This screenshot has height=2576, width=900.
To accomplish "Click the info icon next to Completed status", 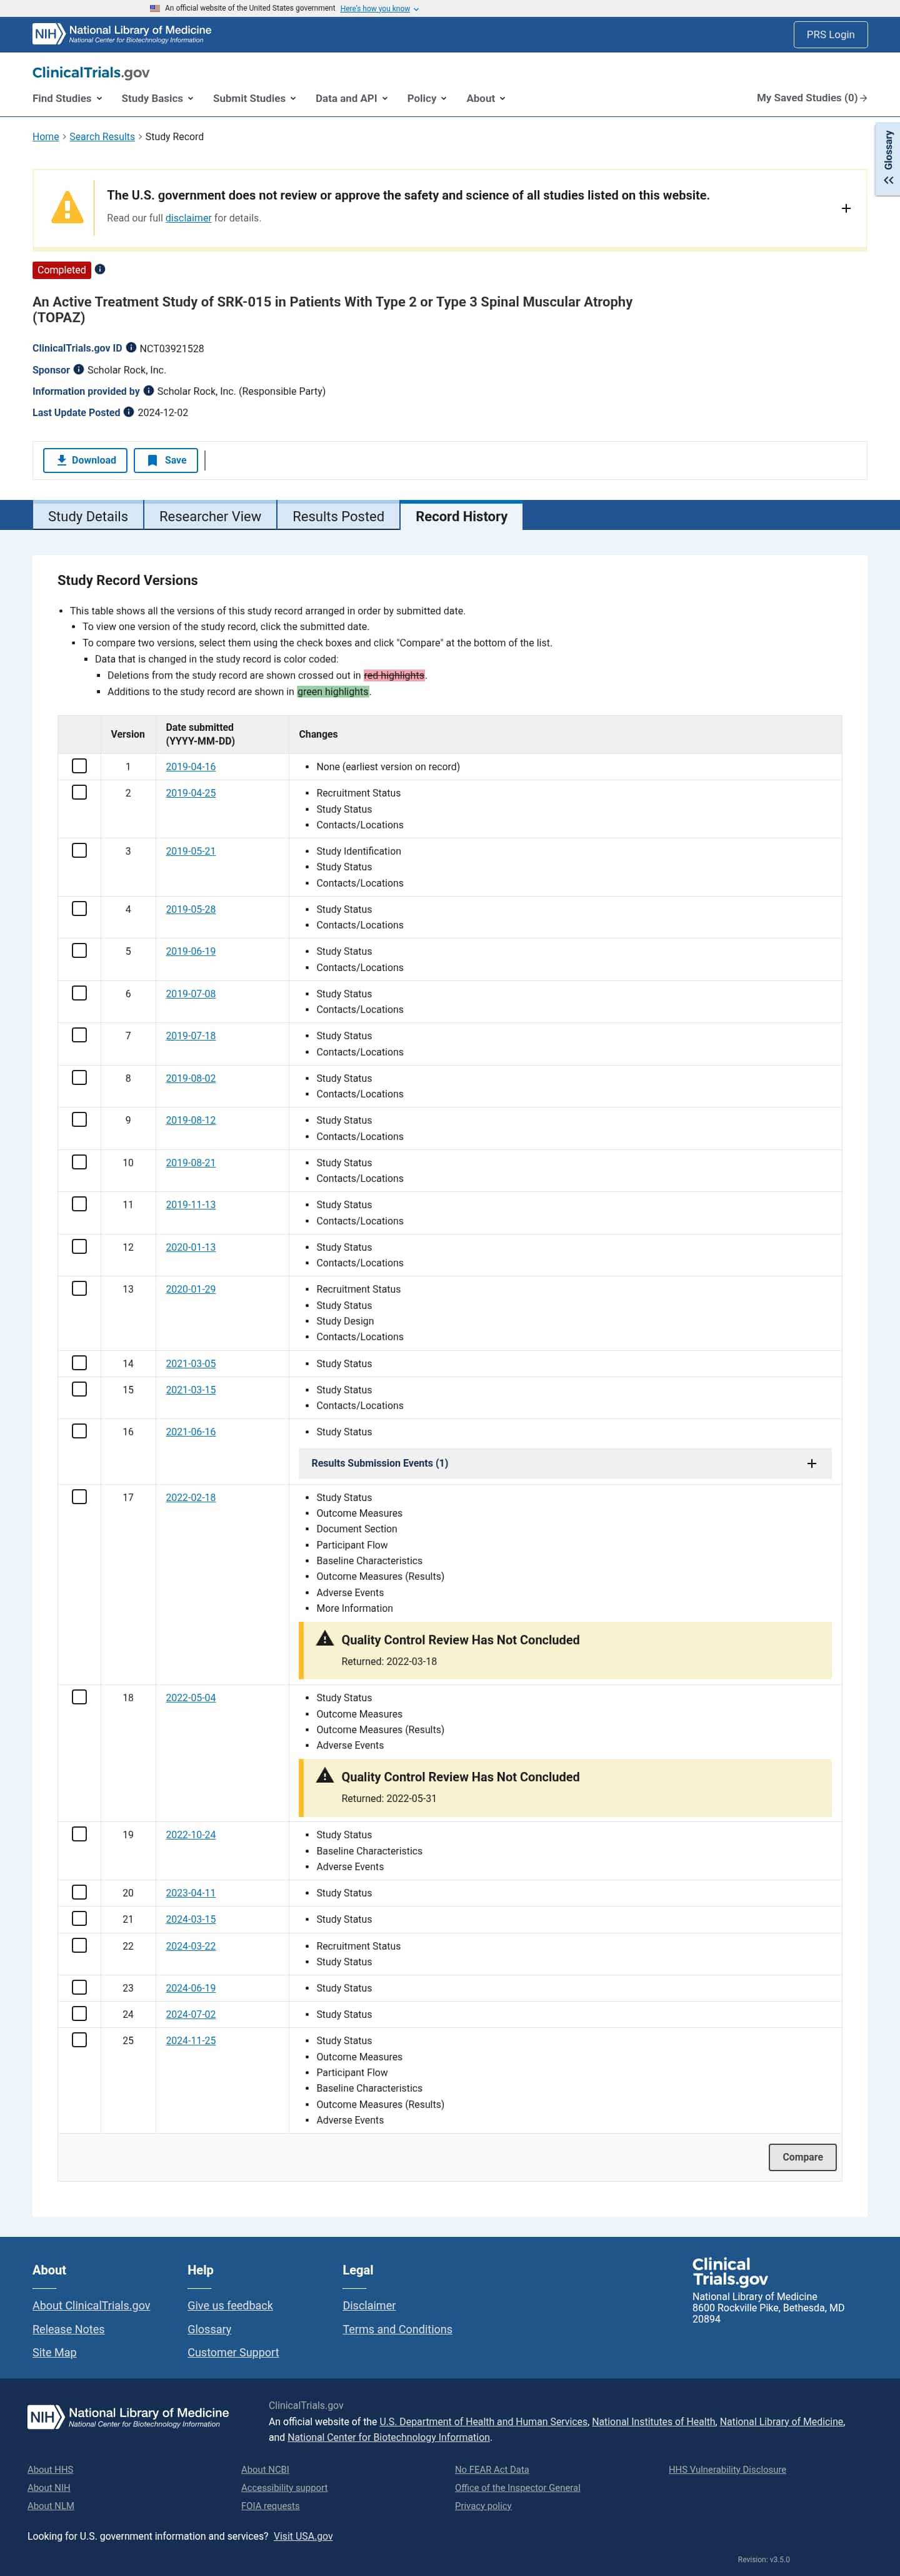I will (100, 269).
